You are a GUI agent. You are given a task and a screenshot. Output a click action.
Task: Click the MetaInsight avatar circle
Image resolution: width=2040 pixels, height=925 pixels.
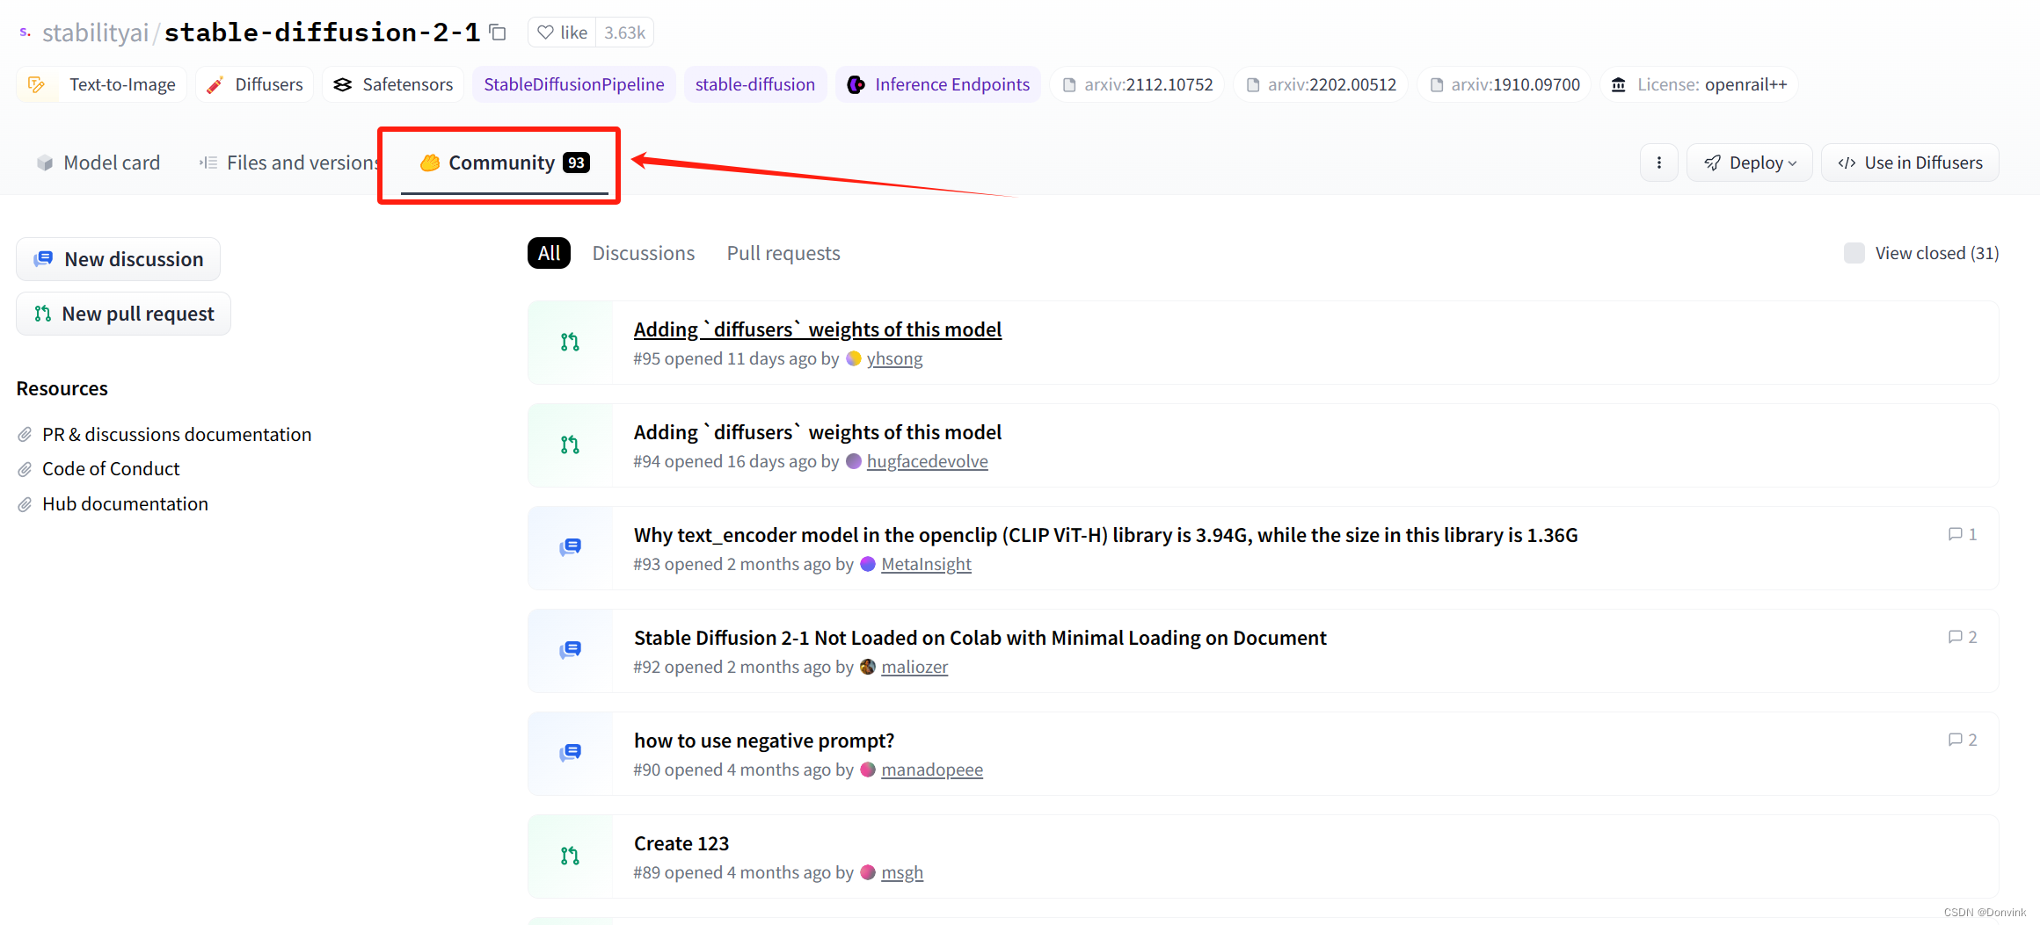coord(868,564)
